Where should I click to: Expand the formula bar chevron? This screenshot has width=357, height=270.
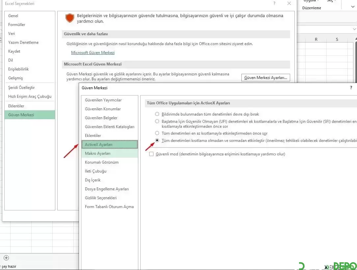click(x=354, y=29)
